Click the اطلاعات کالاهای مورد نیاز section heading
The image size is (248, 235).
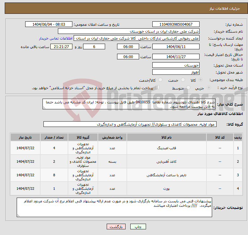[220, 114]
